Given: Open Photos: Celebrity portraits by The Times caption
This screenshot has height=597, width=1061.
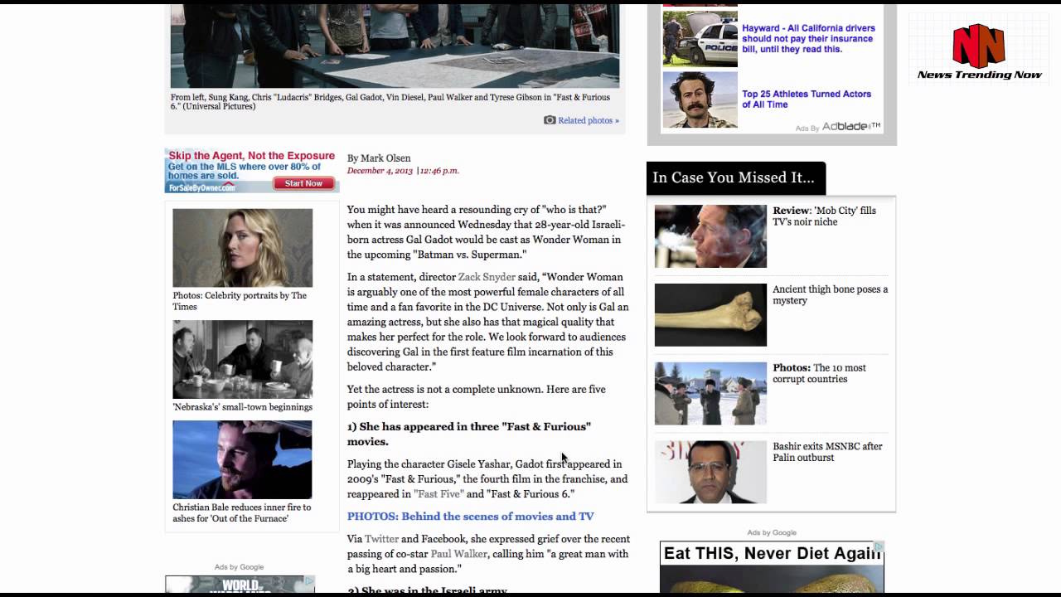Looking at the screenshot, I should (240, 301).
